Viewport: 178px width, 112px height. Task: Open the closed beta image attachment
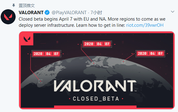pyautogui.click(x=97, y=70)
